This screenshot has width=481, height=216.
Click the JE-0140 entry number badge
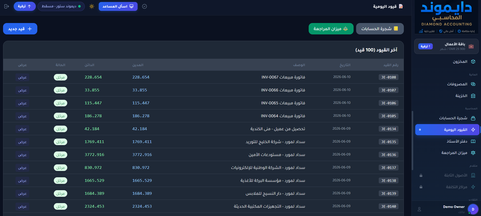pyautogui.click(x=389, y=206)
